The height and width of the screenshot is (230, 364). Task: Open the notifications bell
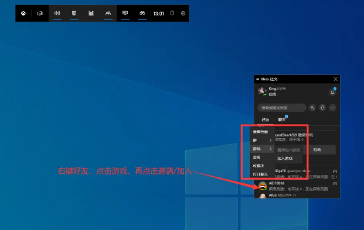point(332,92)
